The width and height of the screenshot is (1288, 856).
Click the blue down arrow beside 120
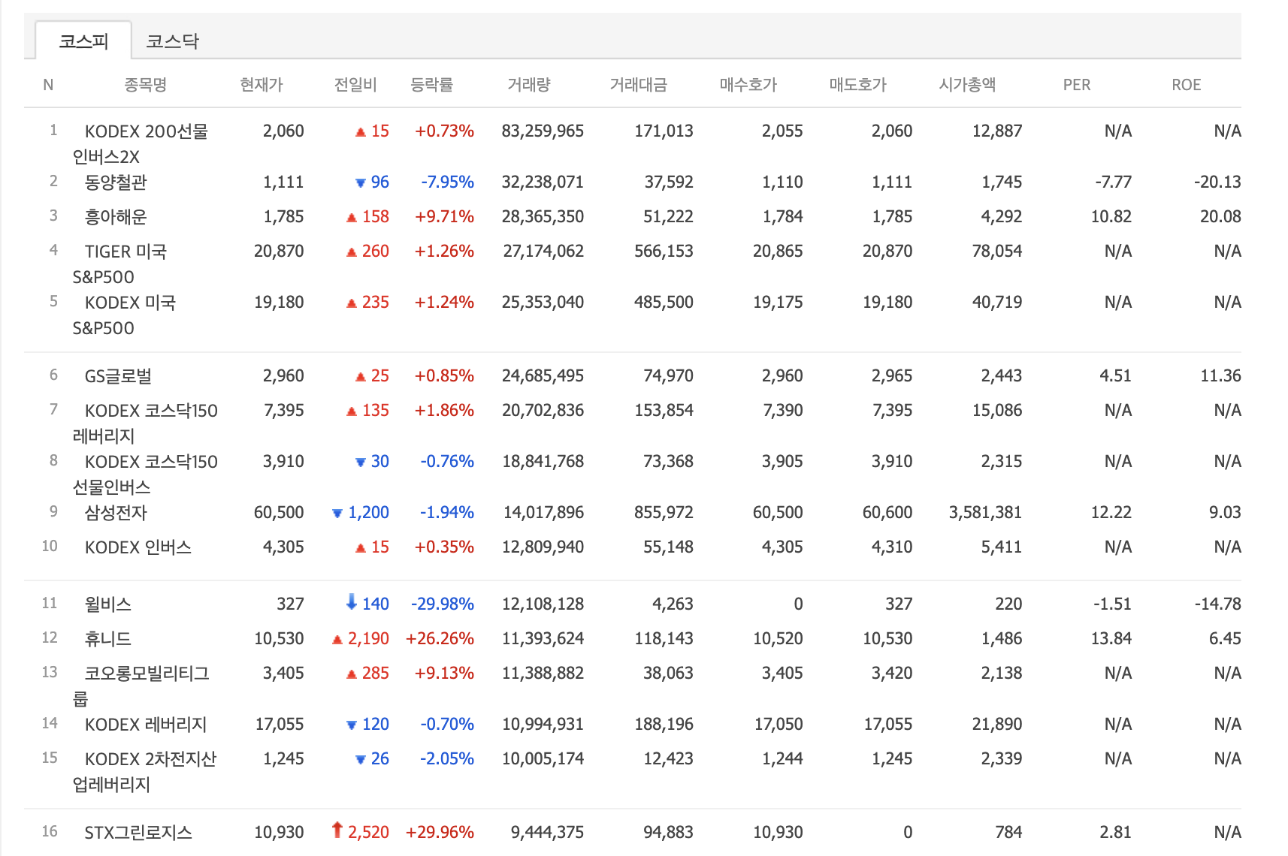pyautogui.click(x=352, y=725)
